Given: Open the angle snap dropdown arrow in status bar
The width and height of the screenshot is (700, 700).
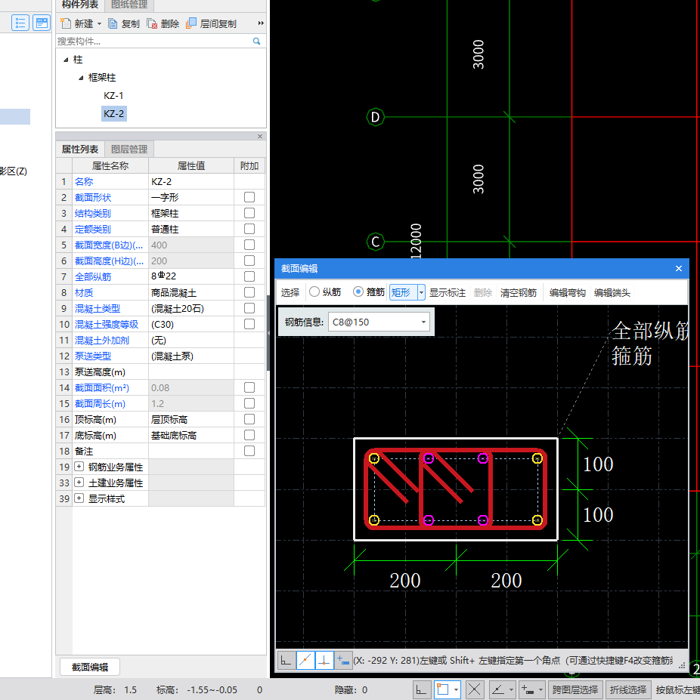Looking at the screenshot, I should 511,689.
